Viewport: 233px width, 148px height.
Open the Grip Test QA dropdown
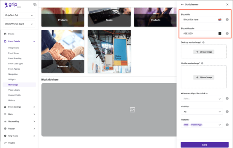click(19, 15)
